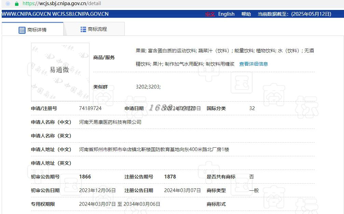Screen dimensions: 344x214
Task: Click 注册公告期号 value 1878
Action: (x=170, y=177)
